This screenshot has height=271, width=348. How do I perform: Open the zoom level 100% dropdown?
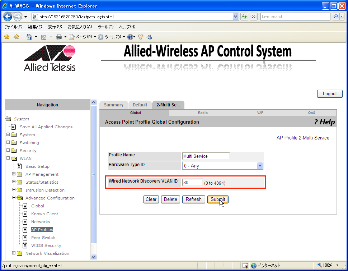(337, 265)
